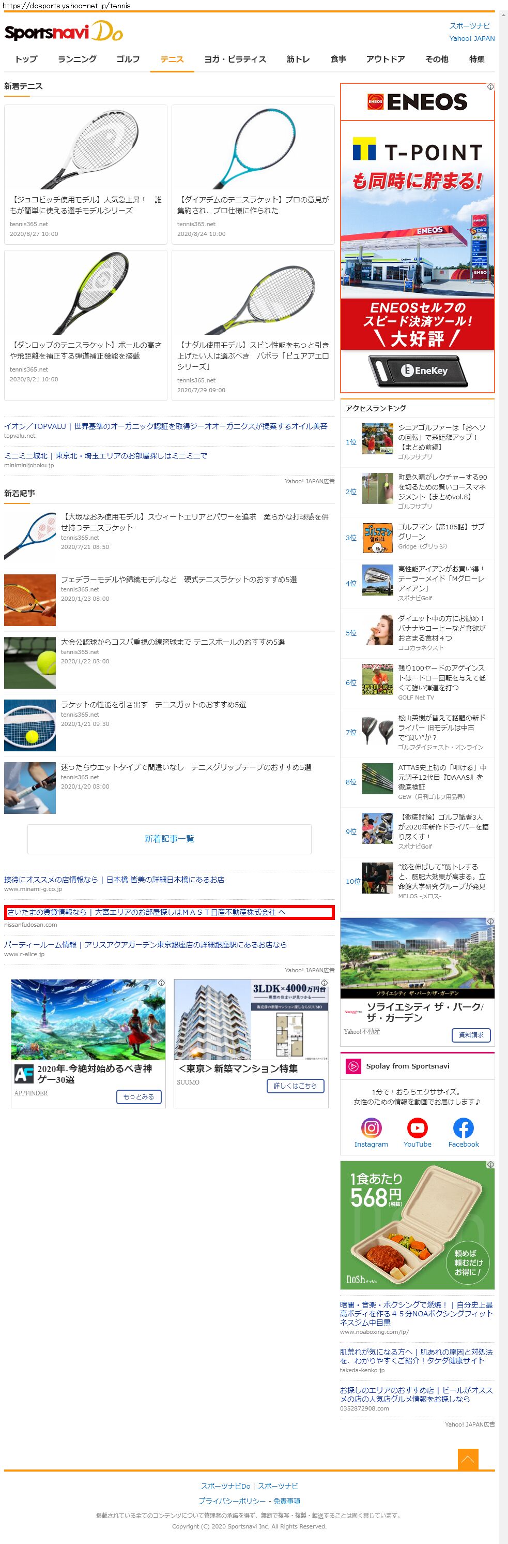Click the 詳しくはこちら button on SUUMO ad

[295, 1086]
